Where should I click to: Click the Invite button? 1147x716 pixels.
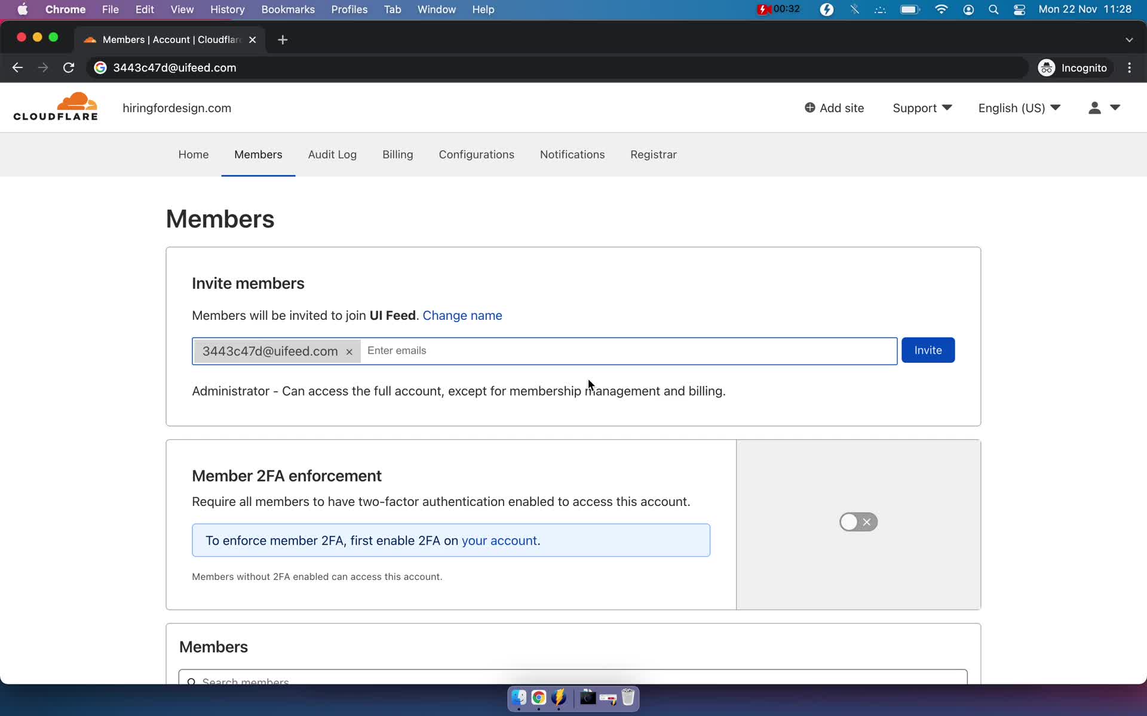[x=927, y=350]
